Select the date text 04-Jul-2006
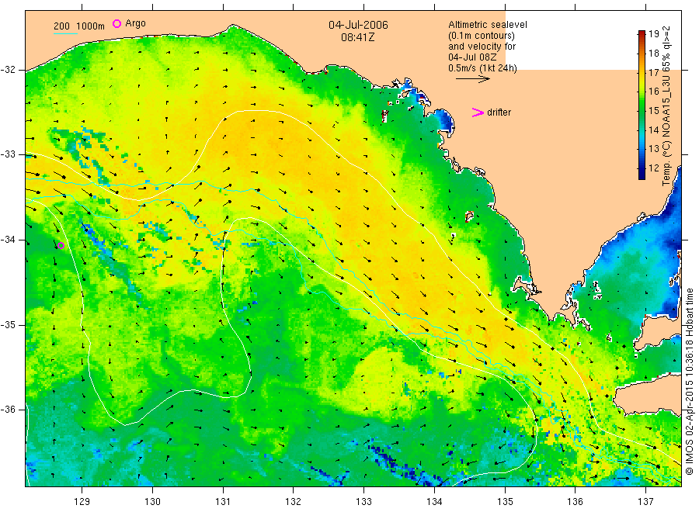The width and height of the screenshot is (699, 512). pyautogui.click(x=358, y=25)
